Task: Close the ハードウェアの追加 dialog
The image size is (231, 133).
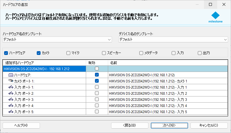Action: click(x=224, y=5)
